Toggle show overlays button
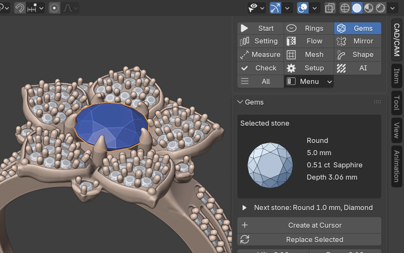 tap(303, 8)
